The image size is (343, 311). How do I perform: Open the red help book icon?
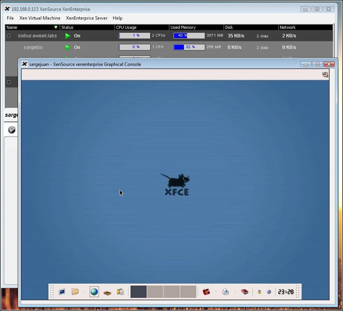pos(244,292)
